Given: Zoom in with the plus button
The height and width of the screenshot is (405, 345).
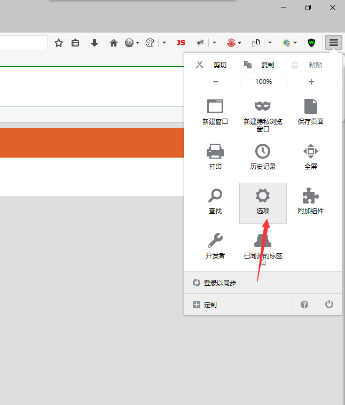Looking at the screenshot, I should 311,82.
